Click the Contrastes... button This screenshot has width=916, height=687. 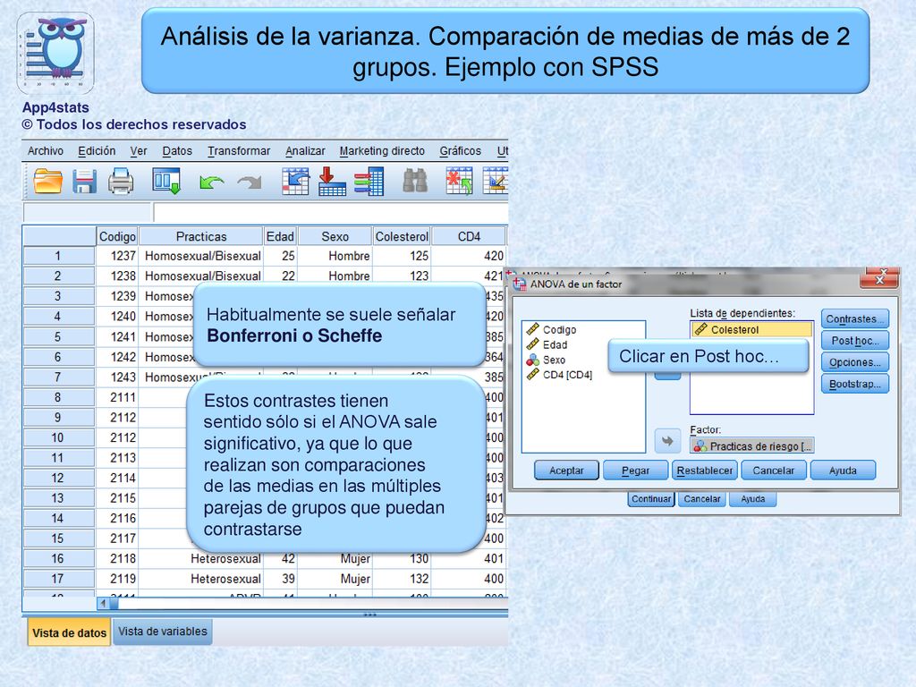pos(854,319)
